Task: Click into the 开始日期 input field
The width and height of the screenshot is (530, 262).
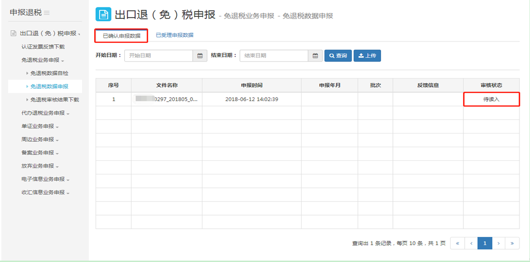Action: click(159, 56)
